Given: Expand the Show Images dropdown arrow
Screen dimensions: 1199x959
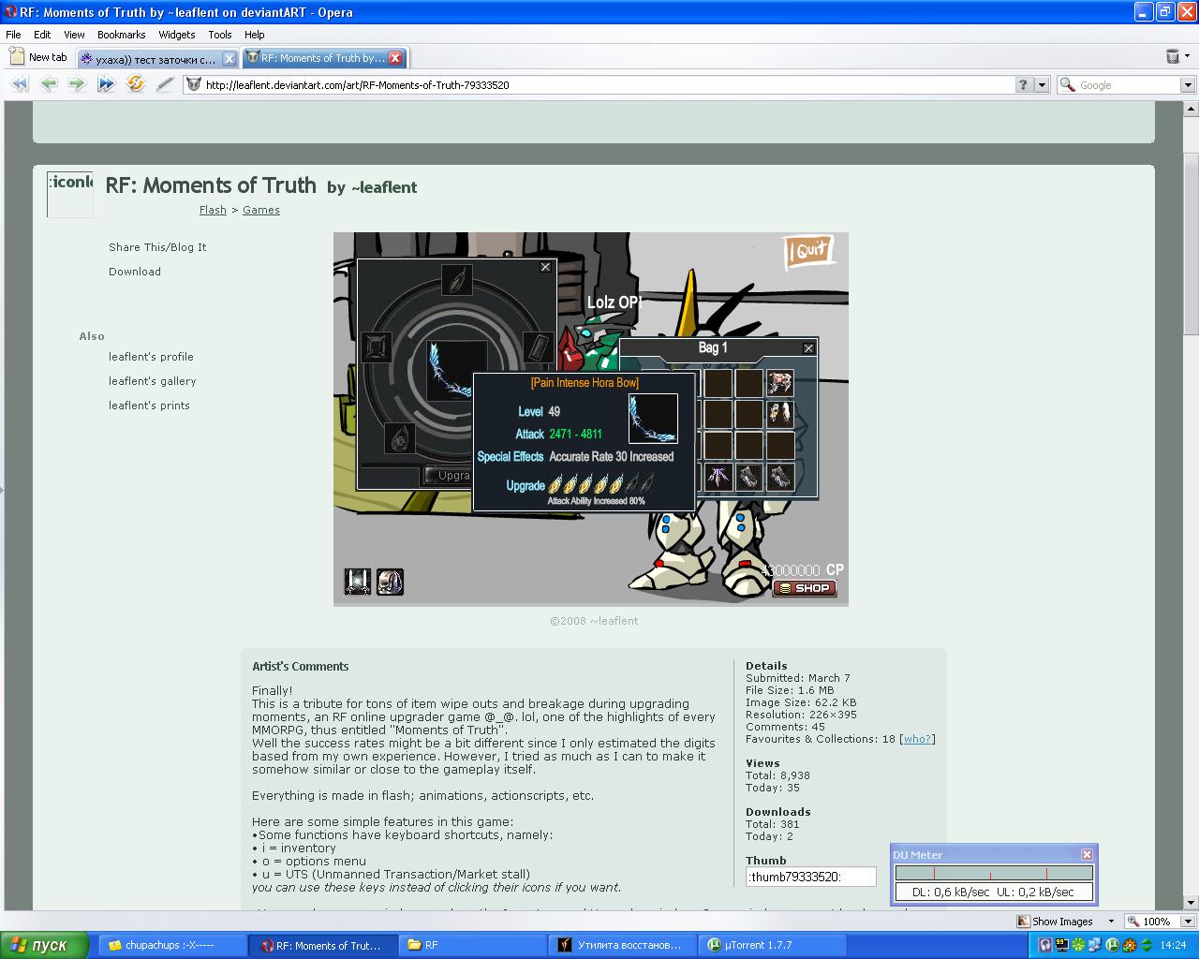Looking at the screenshot, I should pos(1111,922).
